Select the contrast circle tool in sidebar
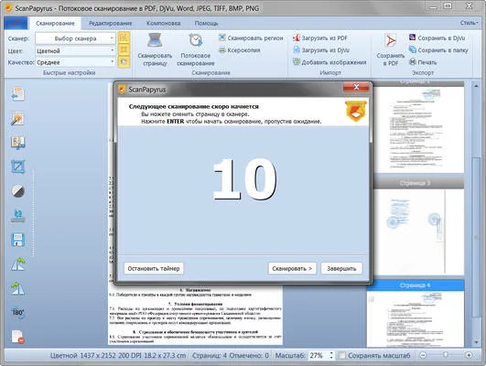Screen dimensions: 486x366 coord(17,191)
